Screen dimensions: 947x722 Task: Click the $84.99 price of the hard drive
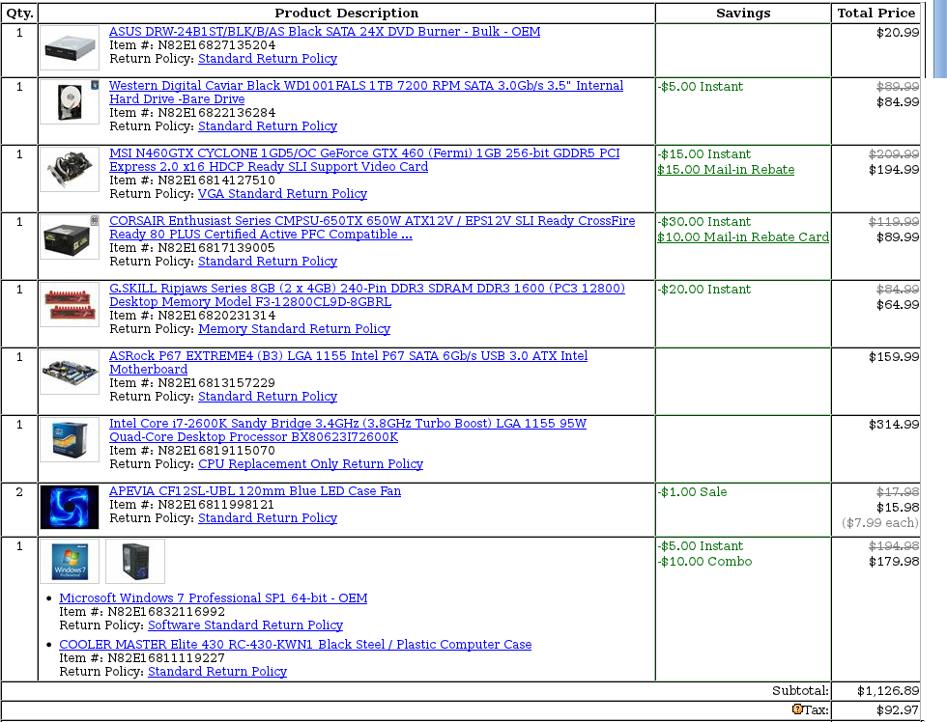(898, 102)
